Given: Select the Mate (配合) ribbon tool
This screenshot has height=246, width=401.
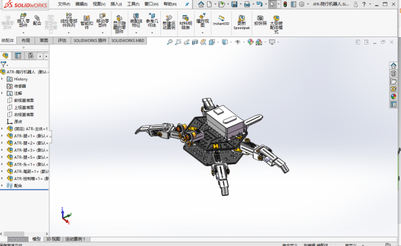Looking at the screenshot, I should (x=37, y=20).
